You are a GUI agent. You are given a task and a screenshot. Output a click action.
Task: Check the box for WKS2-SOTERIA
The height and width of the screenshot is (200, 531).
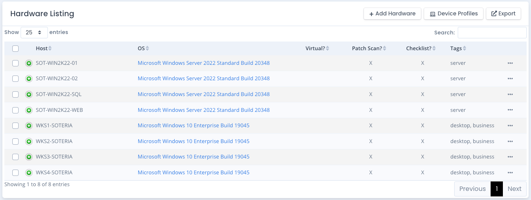[x=15, y=142]
